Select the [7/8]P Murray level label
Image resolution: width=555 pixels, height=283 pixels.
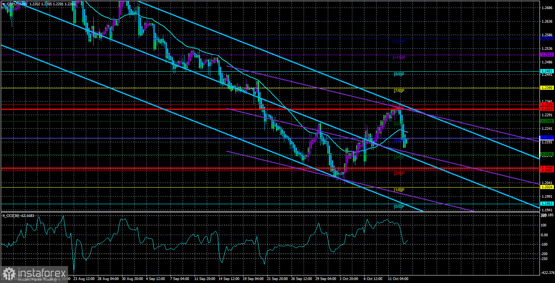pos(399,91)
